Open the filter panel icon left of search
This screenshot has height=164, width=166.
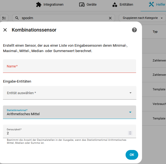click(4, 18)
